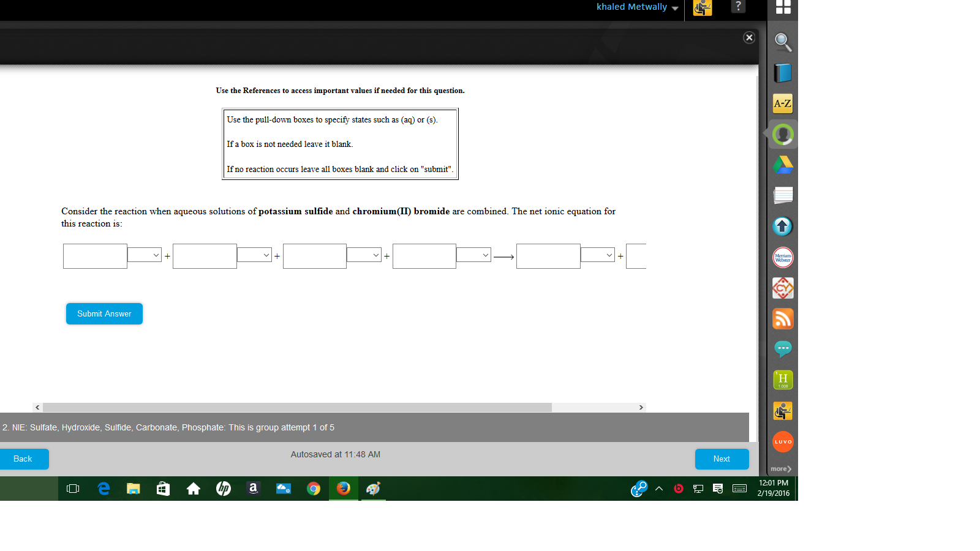Open Firefox from the taskbar
The image size is (980, 551).
pyautogui.click(x=343, y=489)
